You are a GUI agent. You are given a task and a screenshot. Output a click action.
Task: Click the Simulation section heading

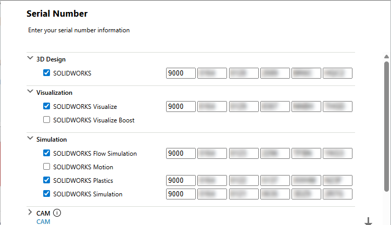coord(52,140)
